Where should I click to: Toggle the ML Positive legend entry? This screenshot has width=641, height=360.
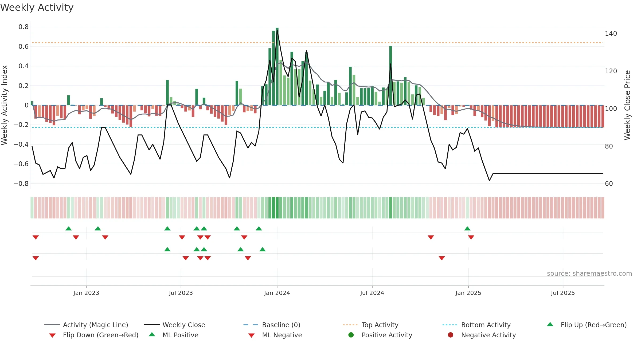[x=174, y=335]
